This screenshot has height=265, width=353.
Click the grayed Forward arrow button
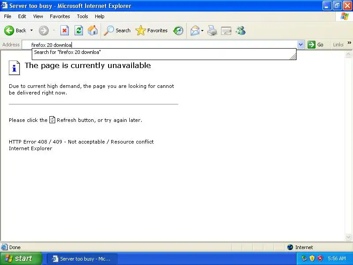point(44,30)
